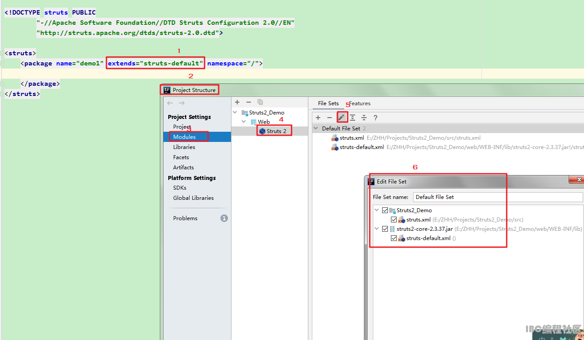Collapse the Struts2_Demo module tree node

[x=235, y=113]
